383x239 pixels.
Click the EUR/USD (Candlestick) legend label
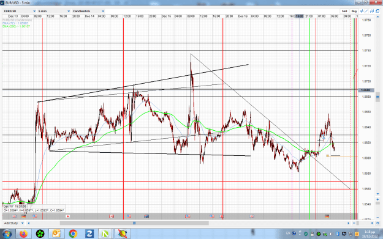(x=17, y=20)
